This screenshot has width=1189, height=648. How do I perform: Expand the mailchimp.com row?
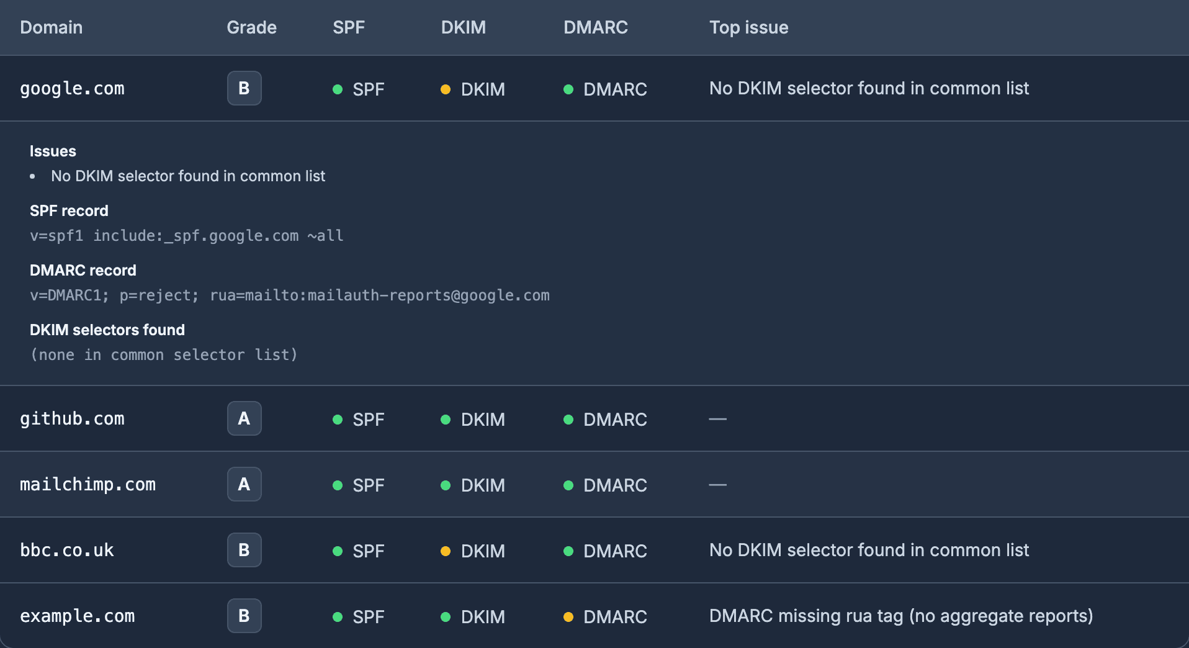[594, 484]
